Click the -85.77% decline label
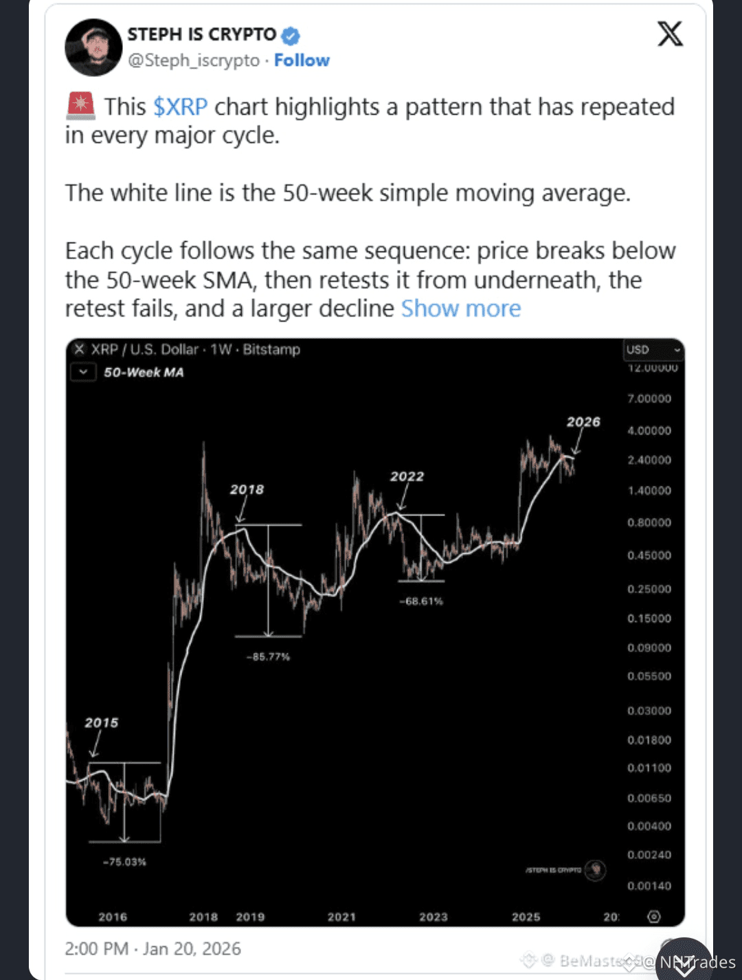The image size is (742, 980). point(268,657)
